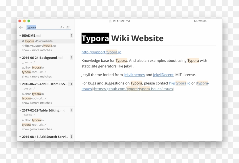Collapse 2017-02-28-Table Editing results group

pos(20,110)
